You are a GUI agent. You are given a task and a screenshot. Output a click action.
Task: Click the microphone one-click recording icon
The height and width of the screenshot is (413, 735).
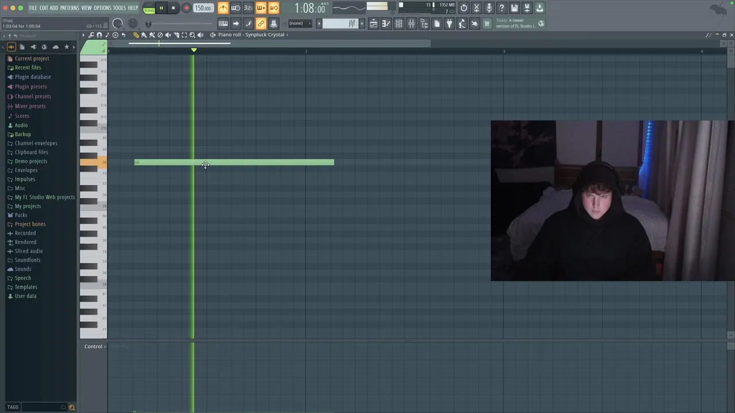tap(489, 8)
